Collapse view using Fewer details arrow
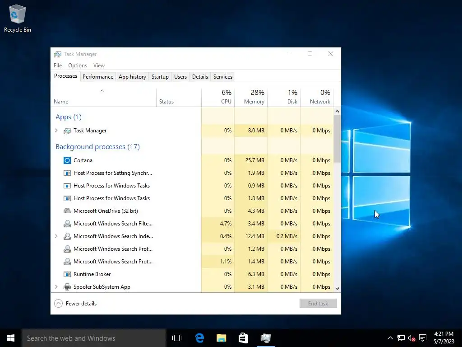The width and height of the screenshot is (462, 347). point(58,303)
